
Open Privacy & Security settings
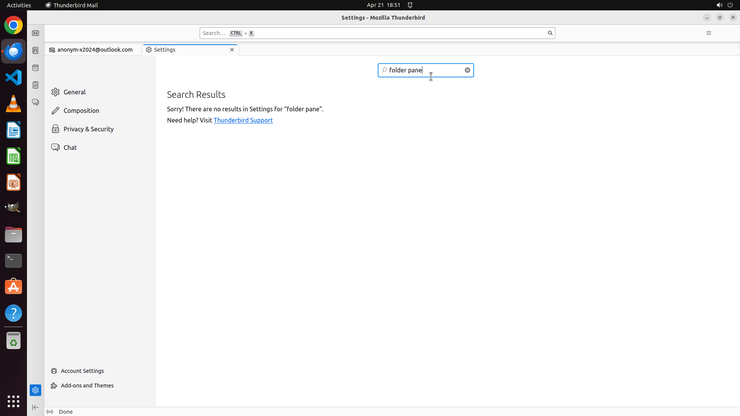click(x=88, y=129)
